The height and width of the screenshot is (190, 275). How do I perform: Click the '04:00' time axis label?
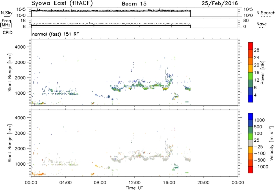click(66, 183)
